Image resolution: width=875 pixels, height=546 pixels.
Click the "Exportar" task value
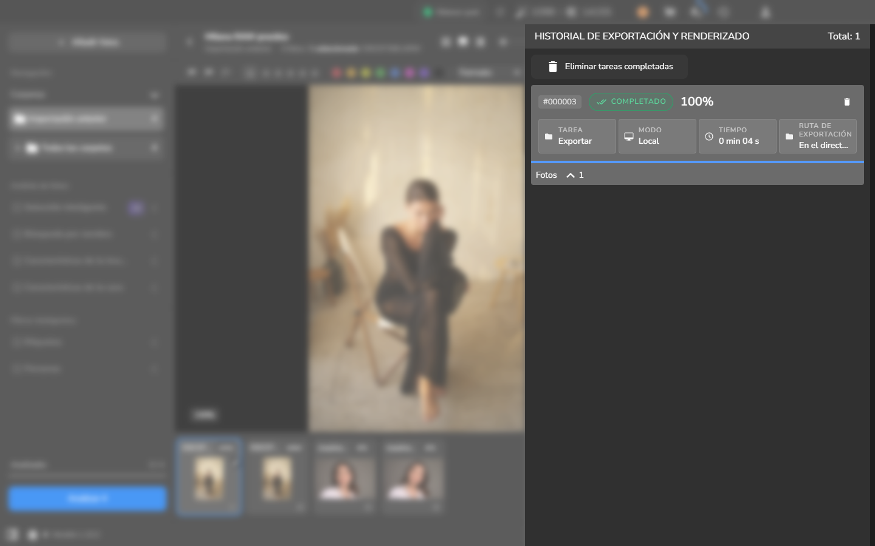[575, 141]
